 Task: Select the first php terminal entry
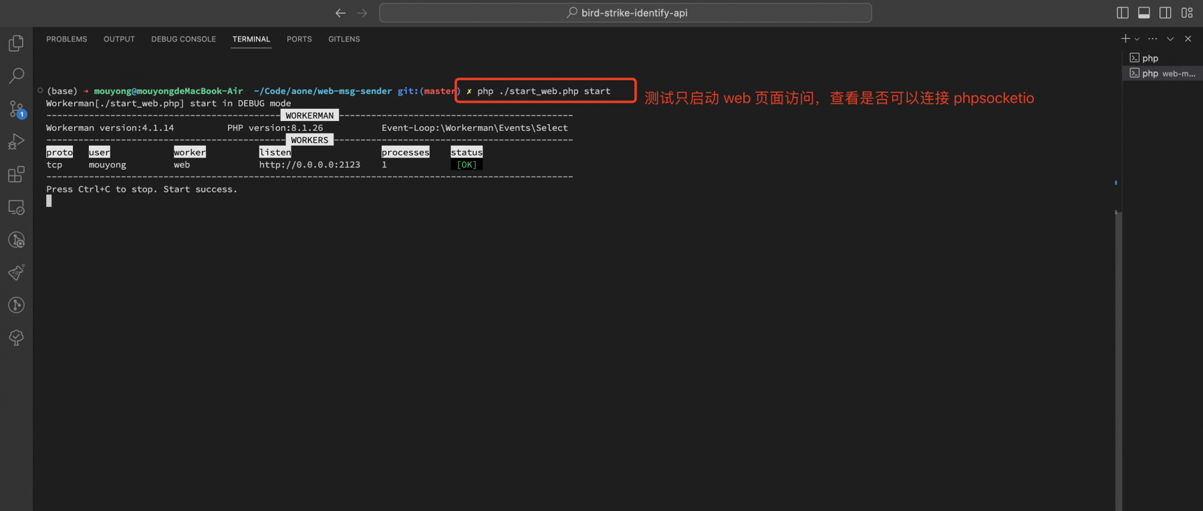click(x=1162, y=58)
